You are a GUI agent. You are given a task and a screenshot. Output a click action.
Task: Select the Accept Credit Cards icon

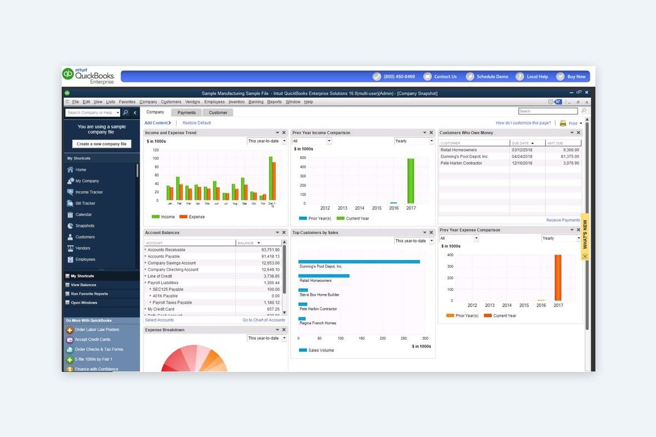click(70, 340)
